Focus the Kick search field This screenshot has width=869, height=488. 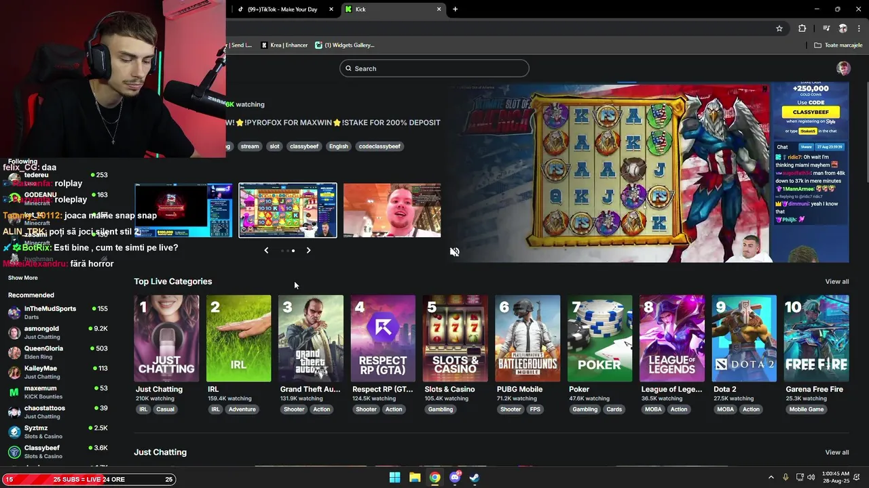pyautogui.click(x=434, y=68)
